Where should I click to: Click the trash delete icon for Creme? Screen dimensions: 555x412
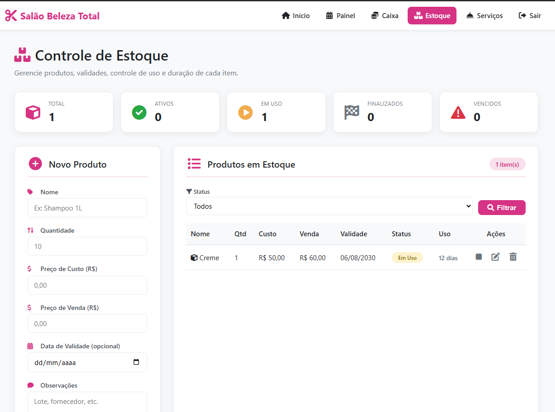(x=513, y=257)
